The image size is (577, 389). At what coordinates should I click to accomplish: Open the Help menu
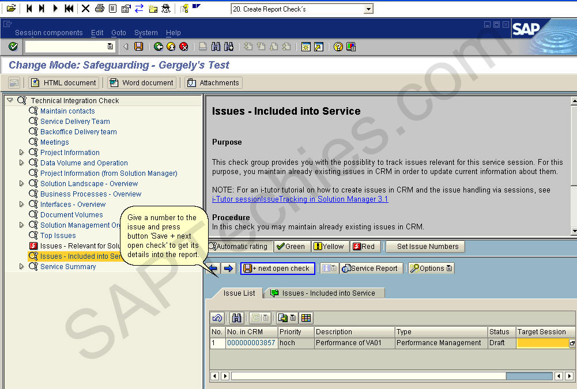pyautogui.click(x=174, y=33)
